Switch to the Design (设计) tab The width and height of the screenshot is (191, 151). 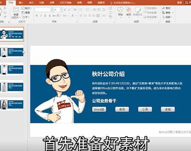[31, 3]
